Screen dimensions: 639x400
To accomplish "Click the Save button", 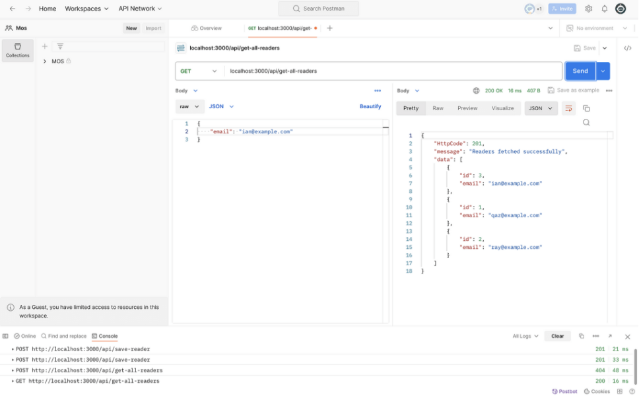I will (585, 48).
